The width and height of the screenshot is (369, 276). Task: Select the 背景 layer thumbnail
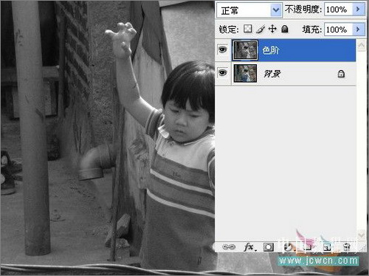click(x=245, y=73)
